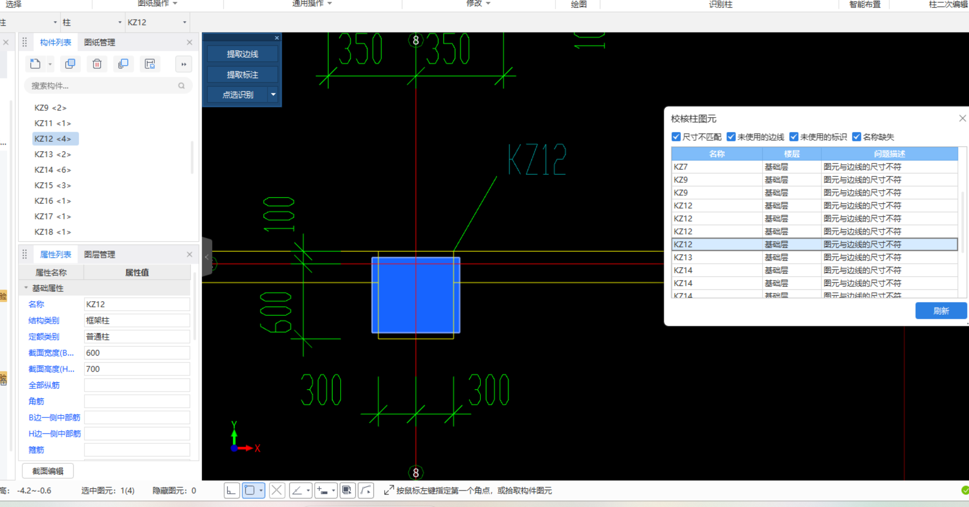This screenshot has height=507, width=969.
Task: Click the copy component icon
Action: [x=70, y=64]
